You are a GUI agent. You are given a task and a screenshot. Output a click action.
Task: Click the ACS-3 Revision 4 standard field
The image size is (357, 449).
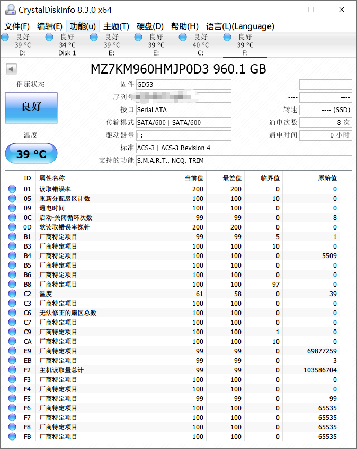tap(244, 148)
